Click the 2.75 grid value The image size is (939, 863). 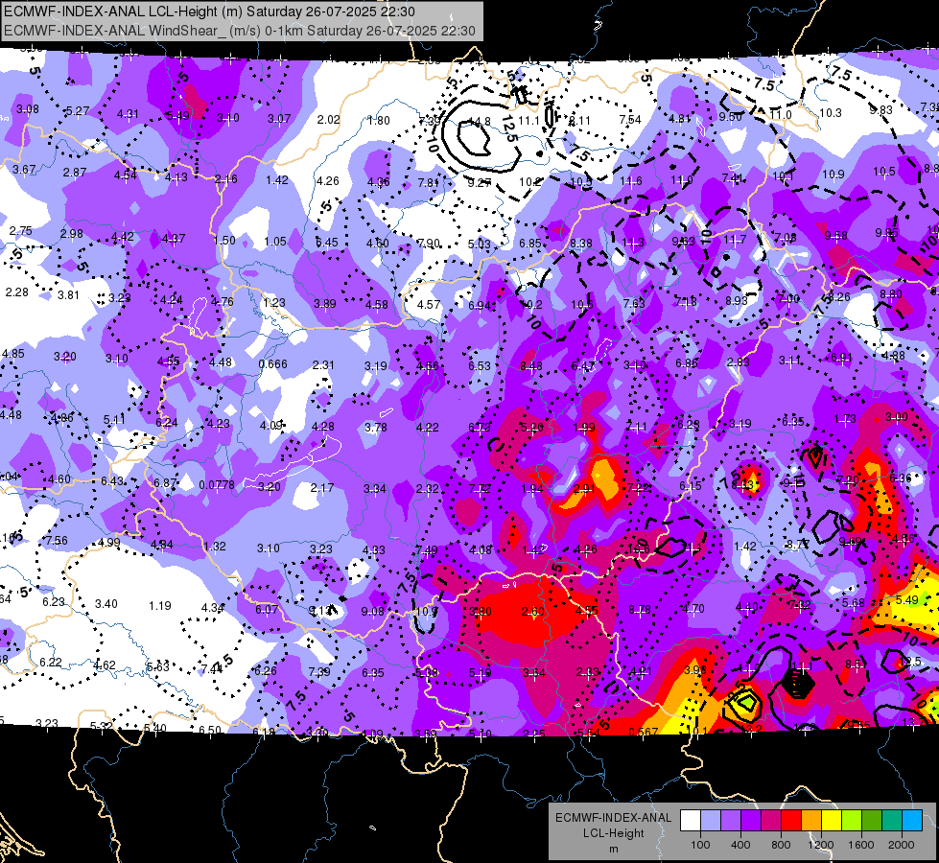coord(20,231)
